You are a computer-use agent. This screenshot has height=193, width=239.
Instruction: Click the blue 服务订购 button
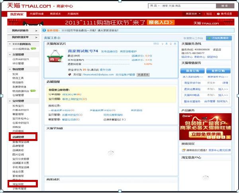[192, 71]
